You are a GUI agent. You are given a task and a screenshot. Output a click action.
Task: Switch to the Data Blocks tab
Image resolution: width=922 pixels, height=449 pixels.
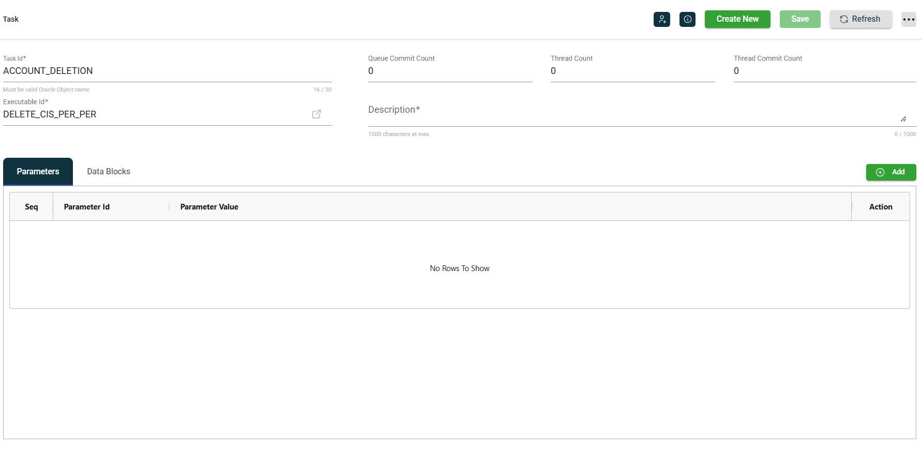point(109,172)
